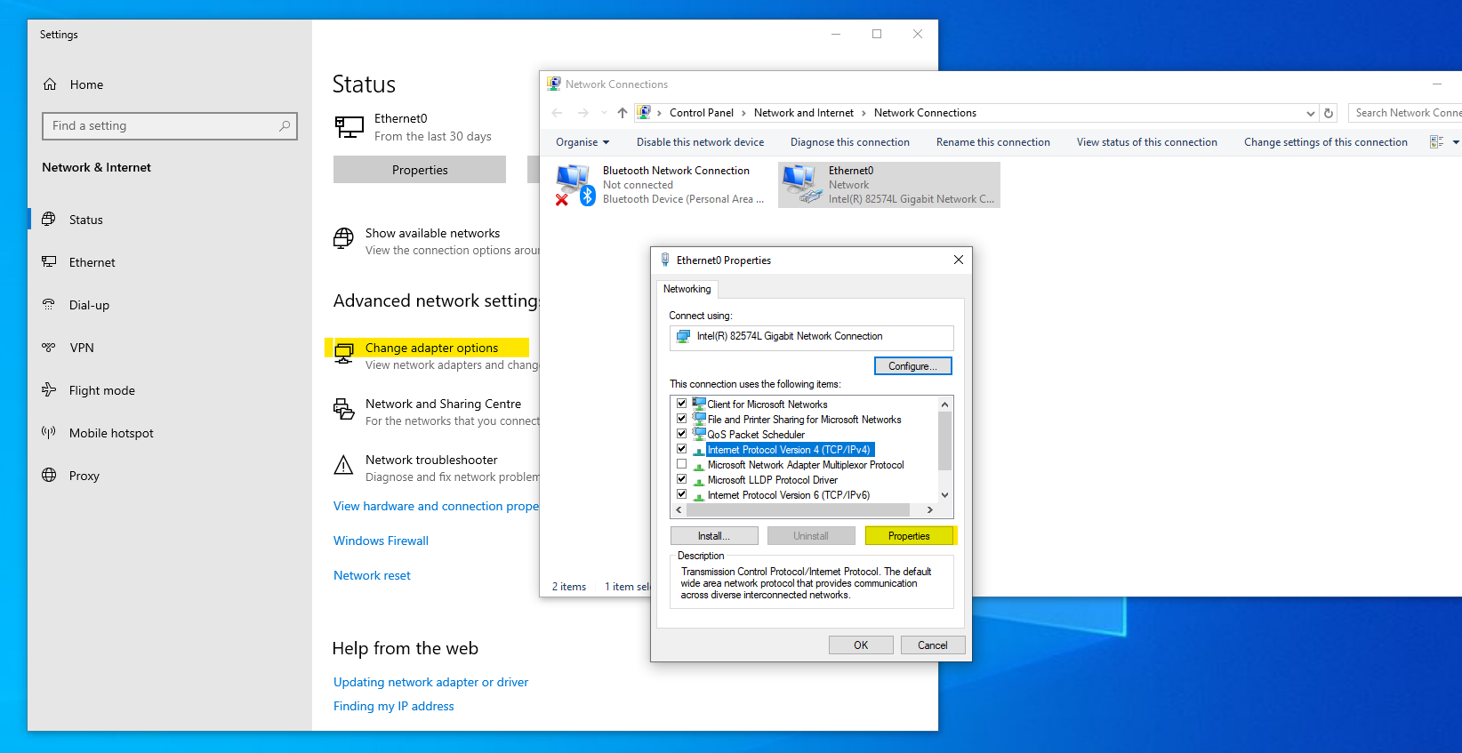Select the Networking tab in Ethernet0 Properties
Screen dimensions: 1462x753
(687, 289)
